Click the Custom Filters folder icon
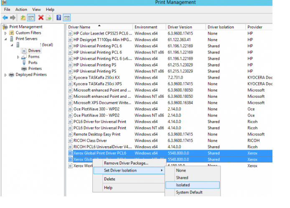290x208 pixels. pyautogui.click(x=12, y=33)
